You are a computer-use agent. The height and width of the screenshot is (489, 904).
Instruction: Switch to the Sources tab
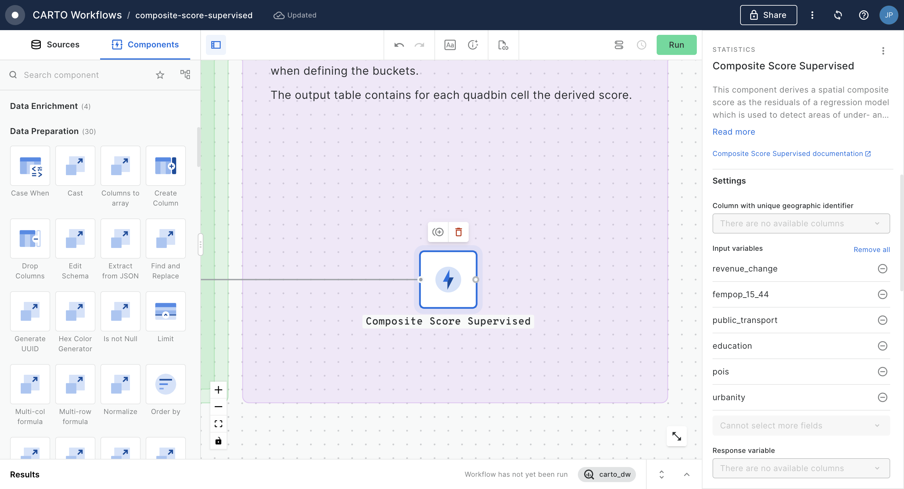[55, 45]
